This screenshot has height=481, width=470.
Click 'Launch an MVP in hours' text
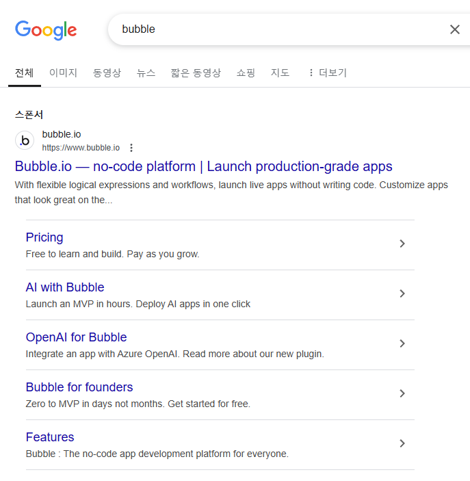(x=138, y=304)
